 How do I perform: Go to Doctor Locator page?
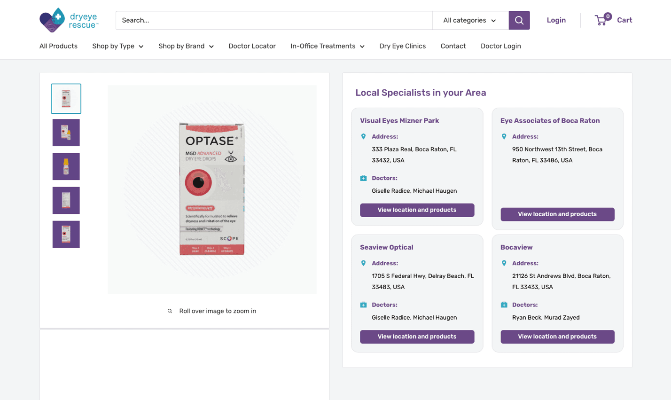tap(252, 46)
